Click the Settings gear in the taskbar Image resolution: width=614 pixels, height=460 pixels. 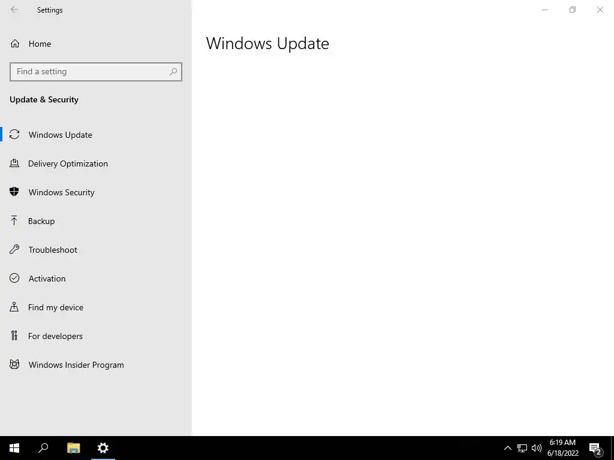pos(103,448)
